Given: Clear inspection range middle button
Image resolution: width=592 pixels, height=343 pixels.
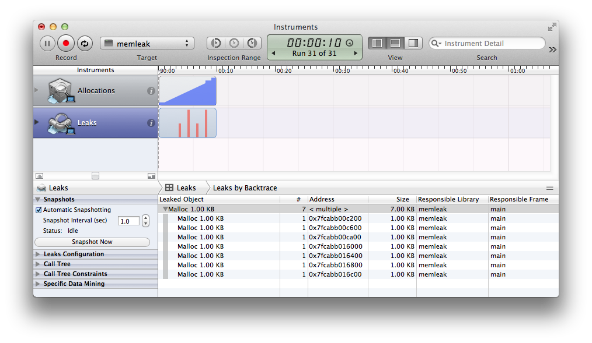Looking at the screenshot, I should [x=234, y=43].
